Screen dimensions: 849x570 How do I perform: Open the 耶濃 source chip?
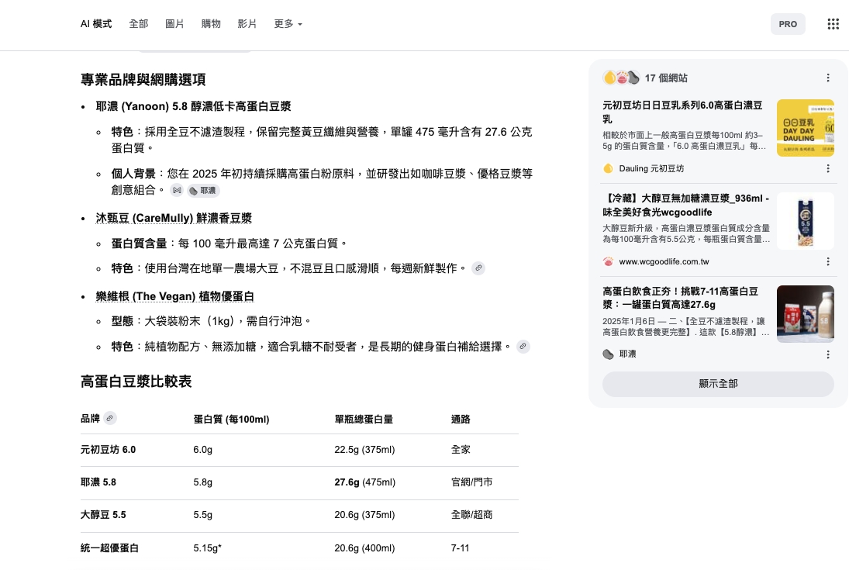203,190
